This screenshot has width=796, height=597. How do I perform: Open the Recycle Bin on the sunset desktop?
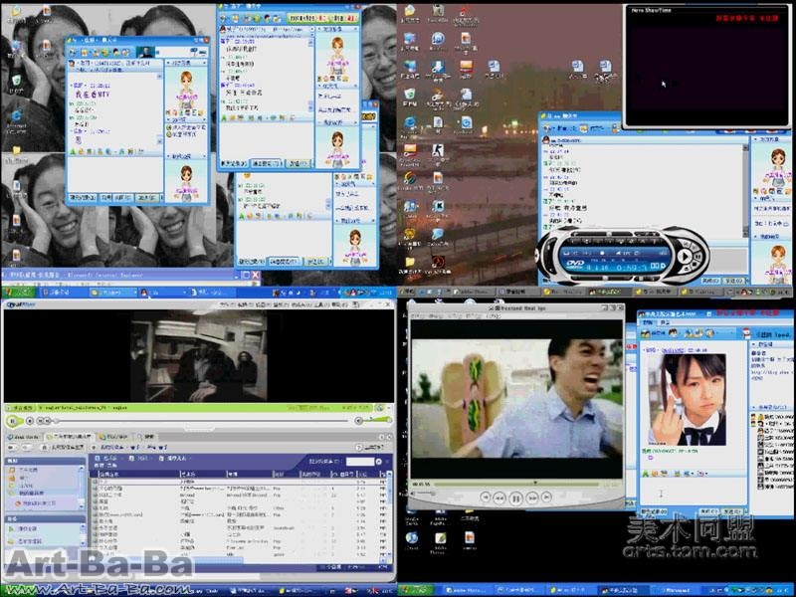click(x=410, y=96)
